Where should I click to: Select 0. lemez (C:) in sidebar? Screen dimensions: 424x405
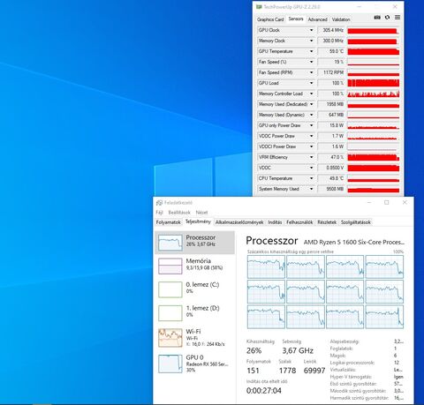(x=194, y=289)
